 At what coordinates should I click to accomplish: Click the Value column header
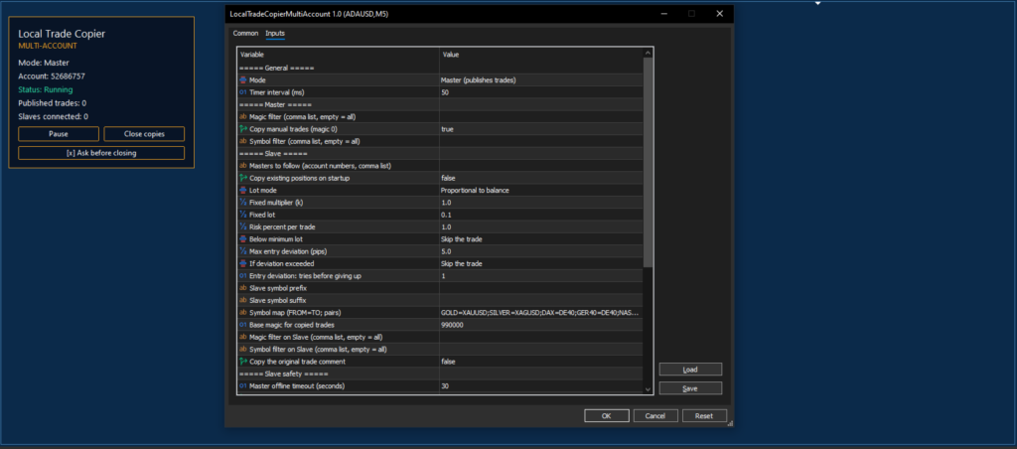point(541,55)
